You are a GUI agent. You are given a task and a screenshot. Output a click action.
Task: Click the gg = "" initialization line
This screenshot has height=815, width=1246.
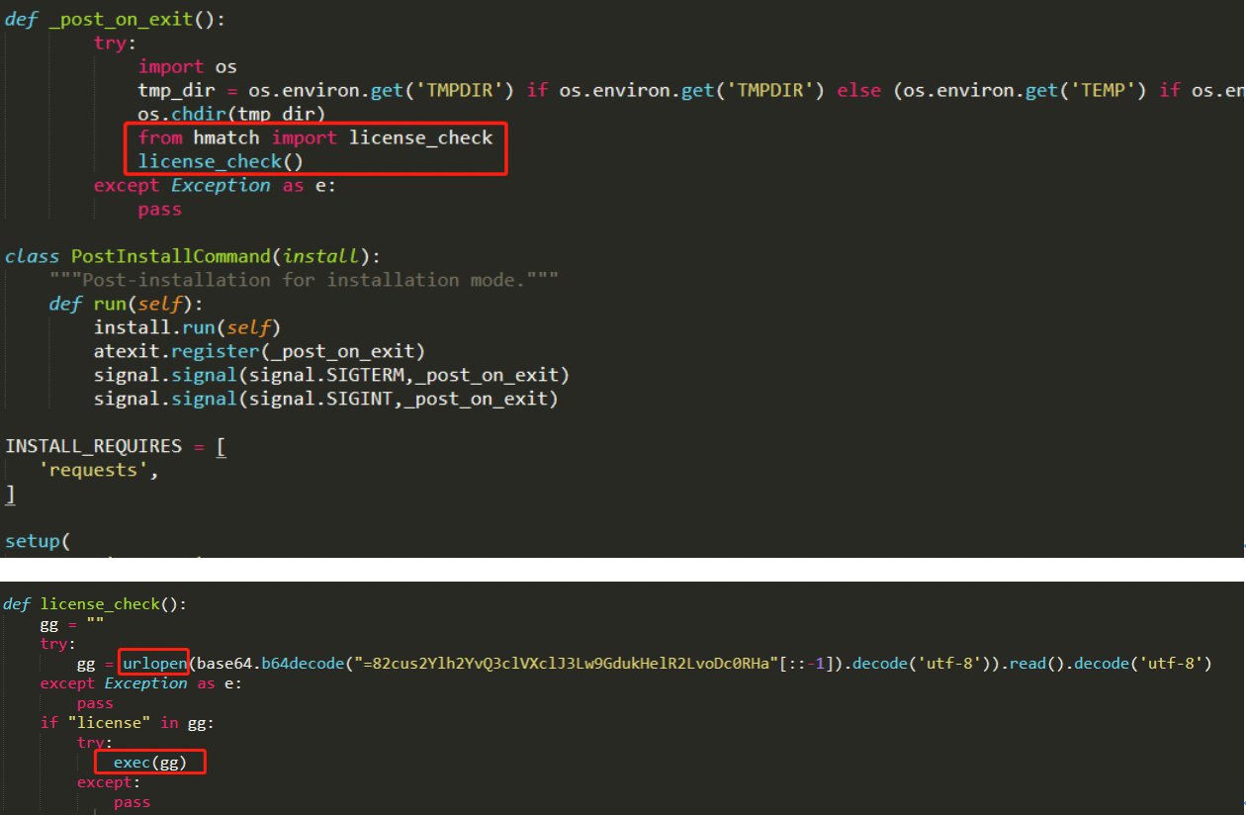tap(71, 625)
